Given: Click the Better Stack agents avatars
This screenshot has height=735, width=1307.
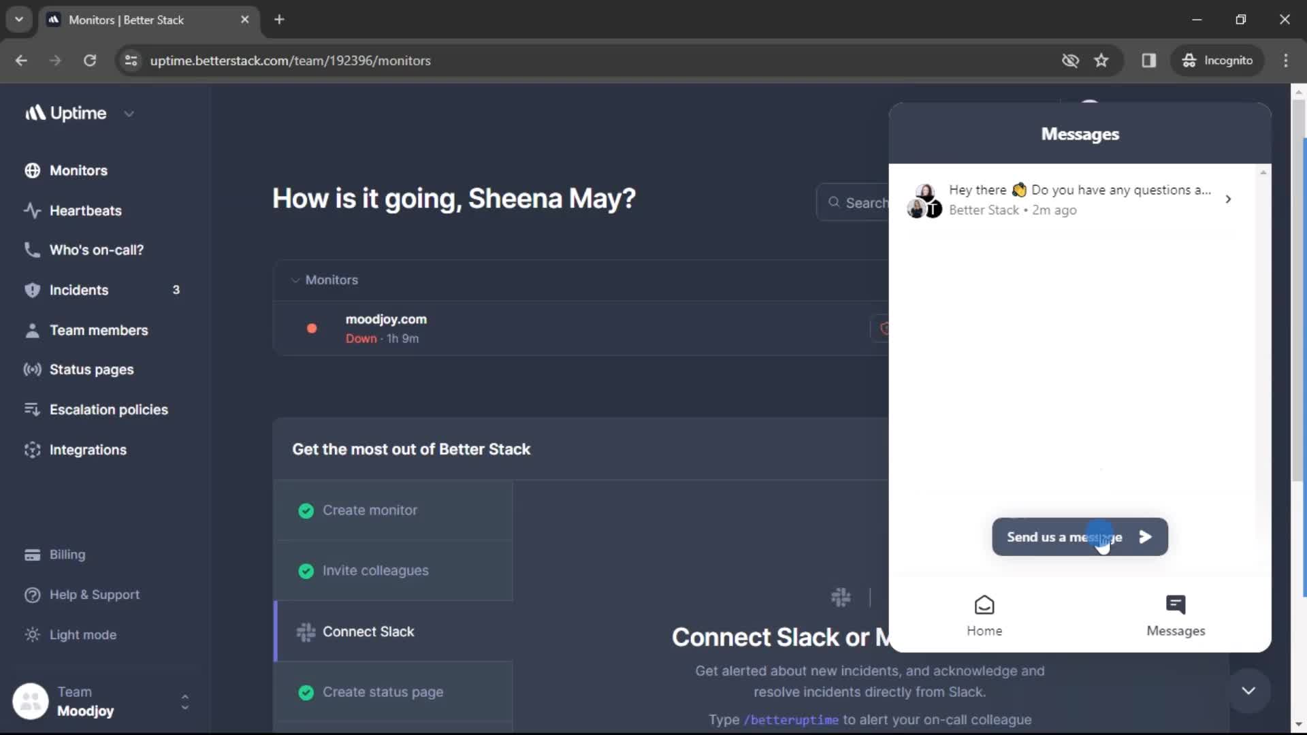Looking at the screenshot, I should coord(924,201).
